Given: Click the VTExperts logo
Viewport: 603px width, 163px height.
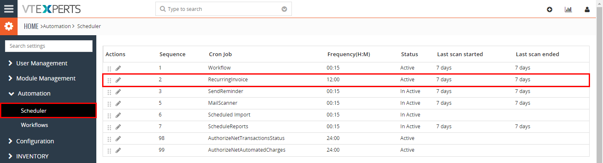Looking at the screenshot, I should coord(52,9).
